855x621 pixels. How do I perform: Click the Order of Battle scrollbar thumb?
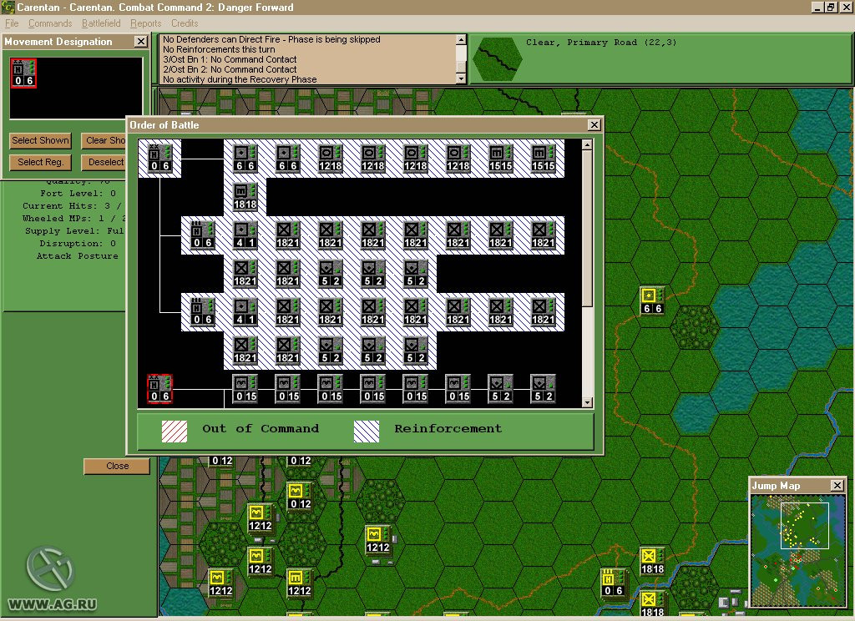pyautogui.click(x=587, y=229)
